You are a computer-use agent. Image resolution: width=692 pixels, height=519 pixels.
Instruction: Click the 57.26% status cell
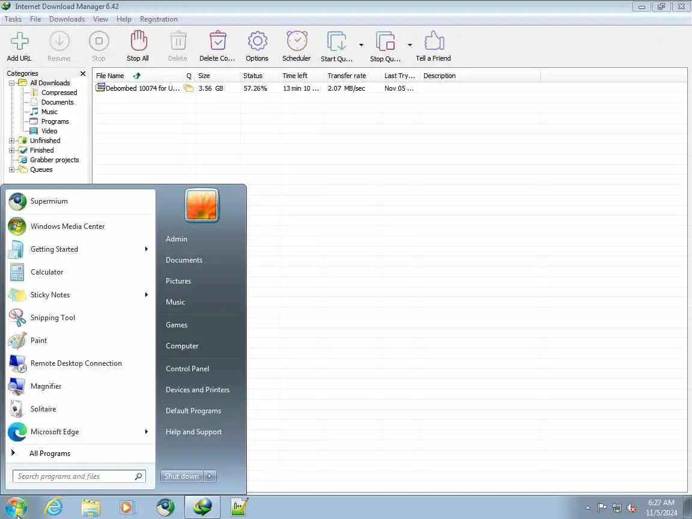point(255,88)
